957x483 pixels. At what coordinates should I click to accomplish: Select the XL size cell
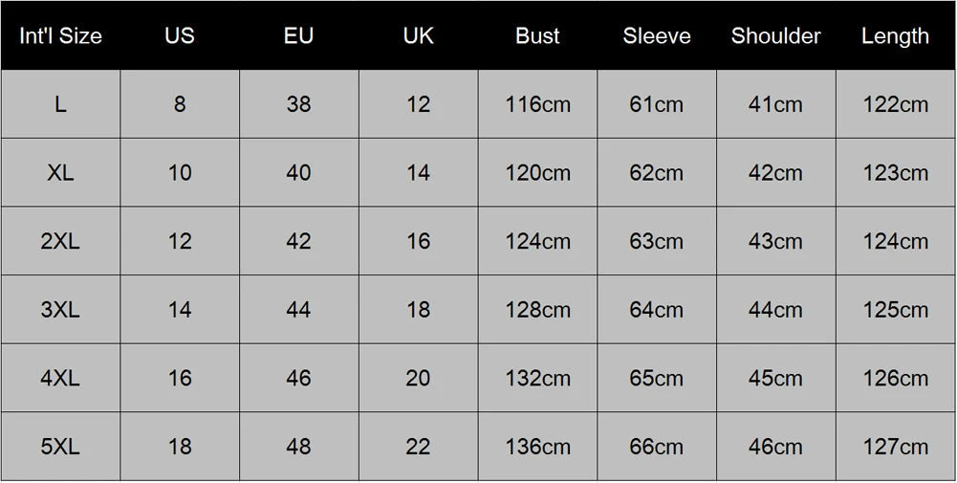pyautogui.click(x=60, y=173)
